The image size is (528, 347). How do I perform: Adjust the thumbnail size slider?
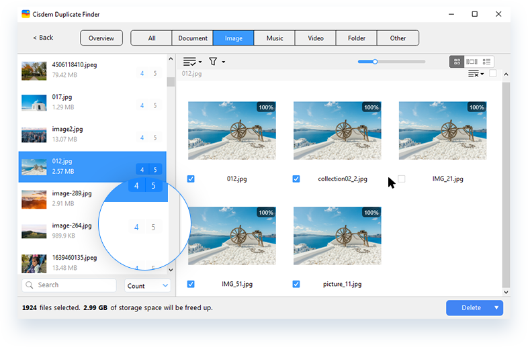[x=375, y=62]
